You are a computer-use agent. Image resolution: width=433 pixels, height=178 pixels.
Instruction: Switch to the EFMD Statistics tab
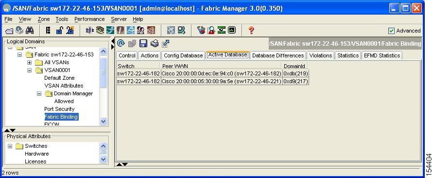click(382, 55)
